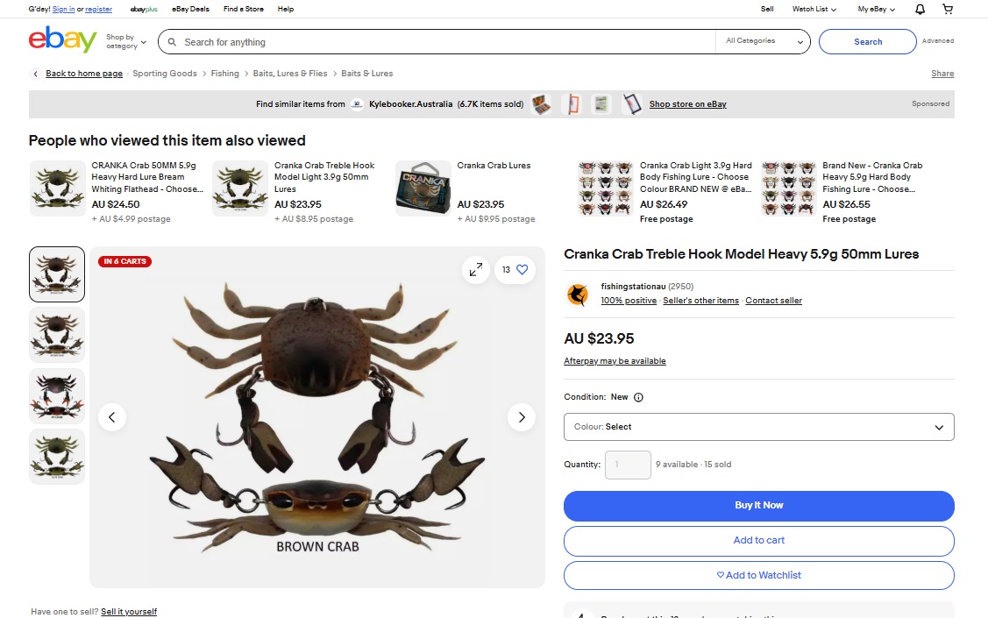Click the search magnifier icon
The width and height of the screenshot is (988, 618).
172,42
